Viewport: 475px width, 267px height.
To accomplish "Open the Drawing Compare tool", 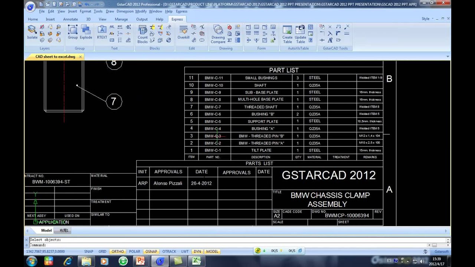I will click(x=218, y=34).
